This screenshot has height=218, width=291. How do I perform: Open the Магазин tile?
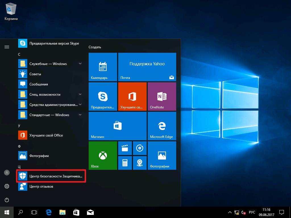pyautogui.click(x=118, y=126)
